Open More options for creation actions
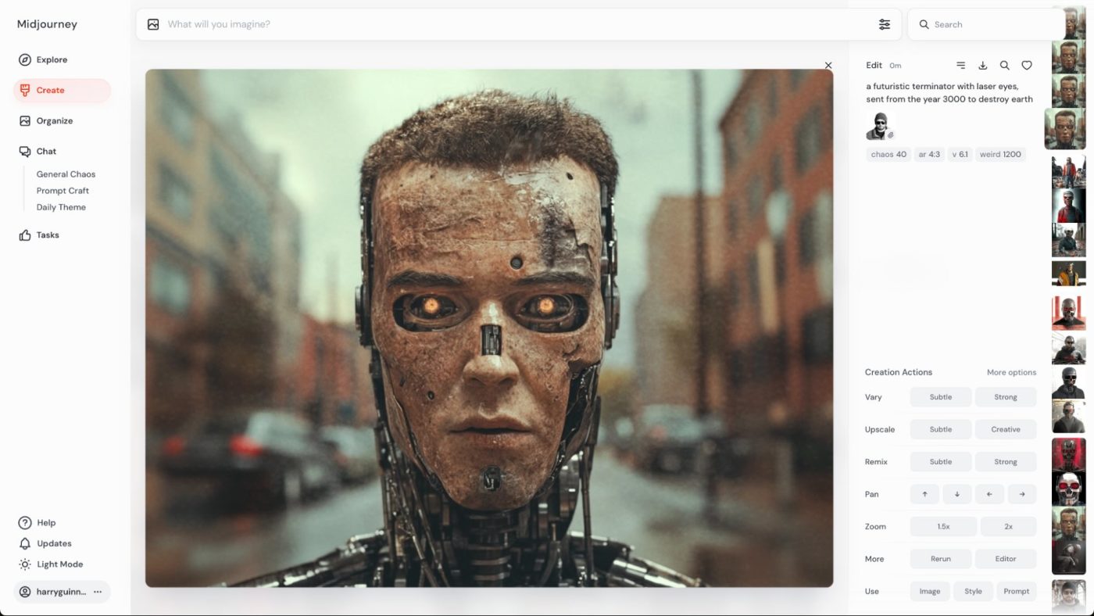1094x616 pixels. (x=1011, y=372)
